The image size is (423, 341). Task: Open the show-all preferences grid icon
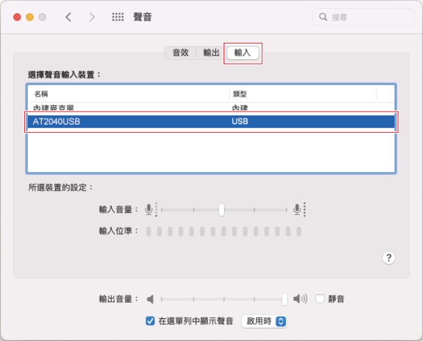point(118,17)
